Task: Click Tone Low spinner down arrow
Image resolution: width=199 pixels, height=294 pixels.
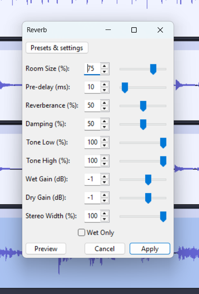Action: tap(105, 146)
